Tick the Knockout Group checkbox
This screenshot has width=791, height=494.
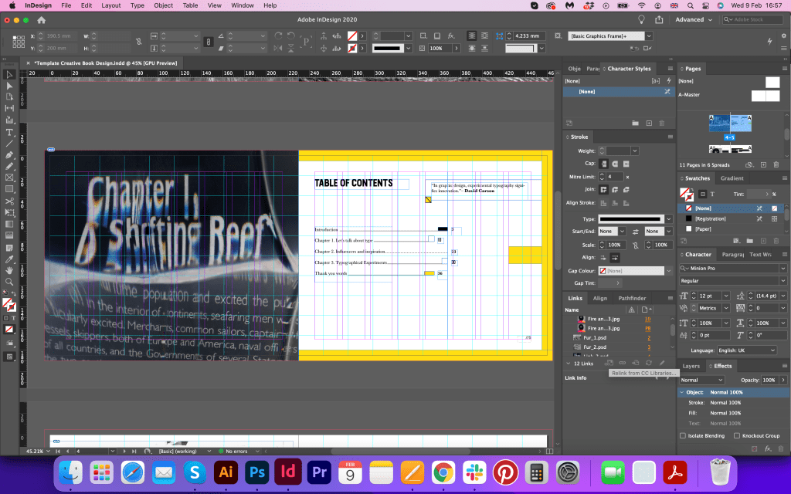[x=736, y=435]
